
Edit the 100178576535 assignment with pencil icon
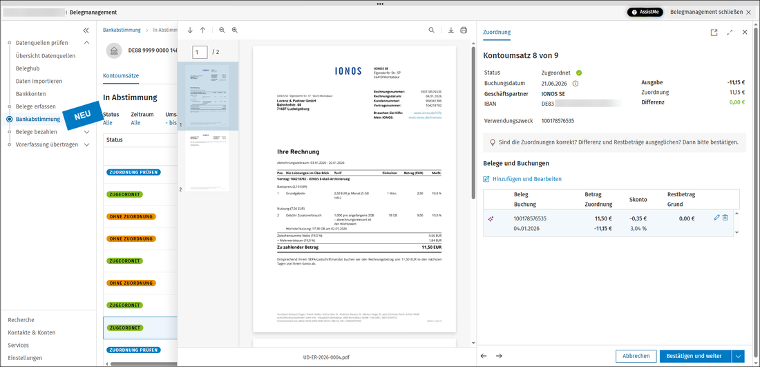tap(717, 218)
